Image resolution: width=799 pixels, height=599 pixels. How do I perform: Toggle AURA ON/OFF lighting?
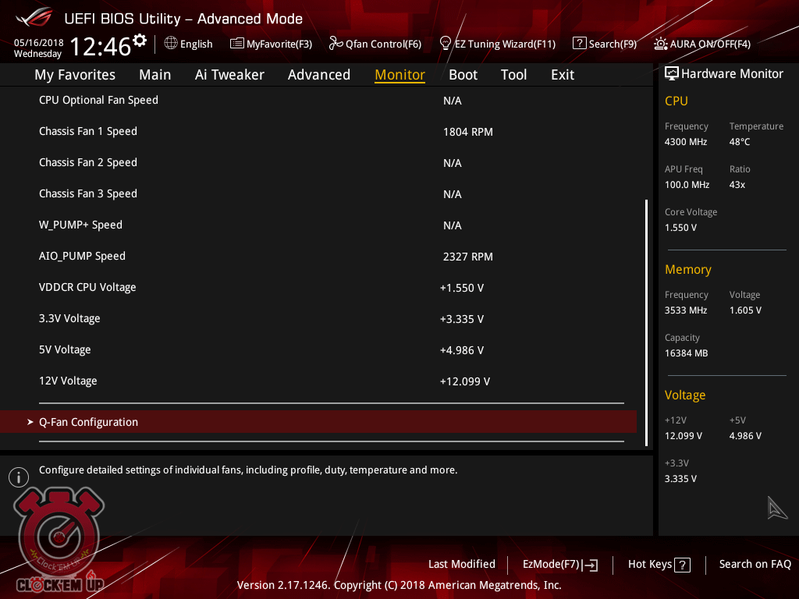[x=661, y=44]
